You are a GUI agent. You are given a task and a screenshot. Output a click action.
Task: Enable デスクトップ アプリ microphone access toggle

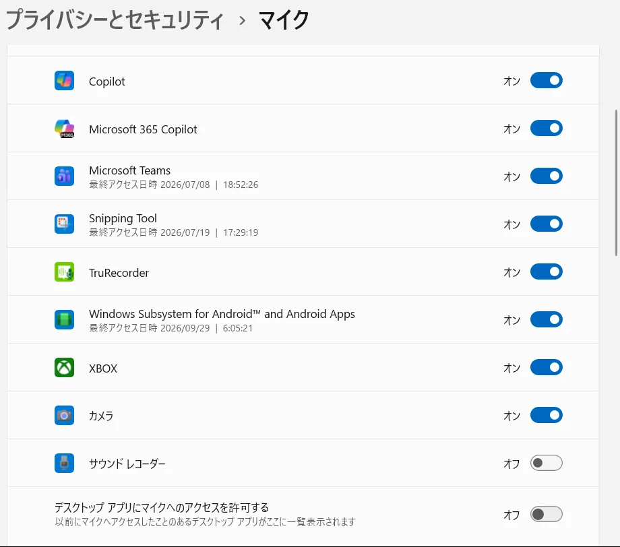click(546, 514)
